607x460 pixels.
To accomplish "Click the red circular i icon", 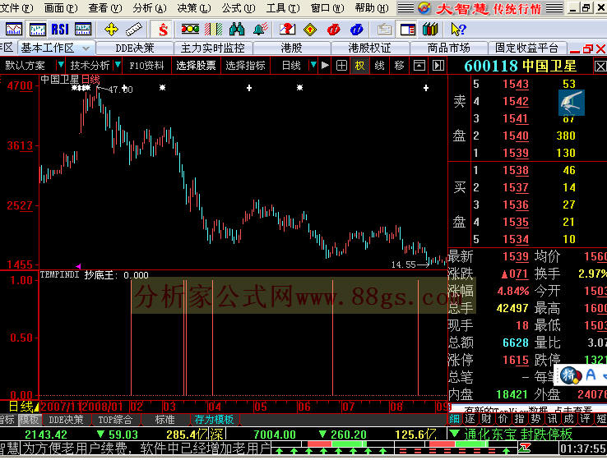I will click(x=333, y=30).
